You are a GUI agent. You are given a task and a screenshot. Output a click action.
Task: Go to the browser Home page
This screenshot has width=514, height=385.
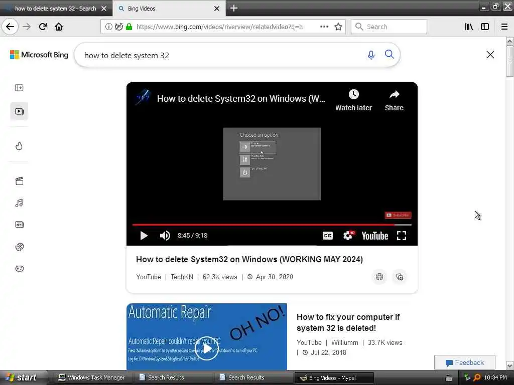(x=59, y=27)
